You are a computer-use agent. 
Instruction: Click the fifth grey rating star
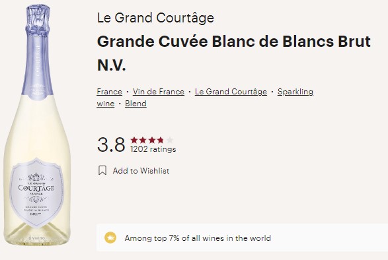pos(170,140)
